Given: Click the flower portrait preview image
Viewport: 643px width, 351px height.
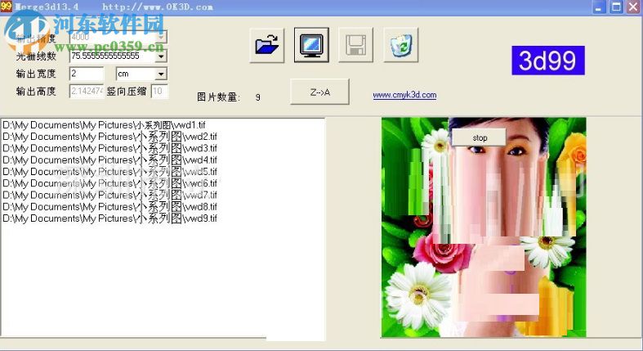Looking at the screenshot, I should click(484, 227).
